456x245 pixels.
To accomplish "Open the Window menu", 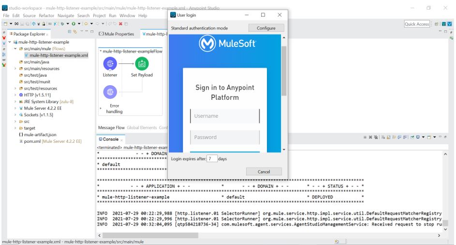I will (127, 15).
